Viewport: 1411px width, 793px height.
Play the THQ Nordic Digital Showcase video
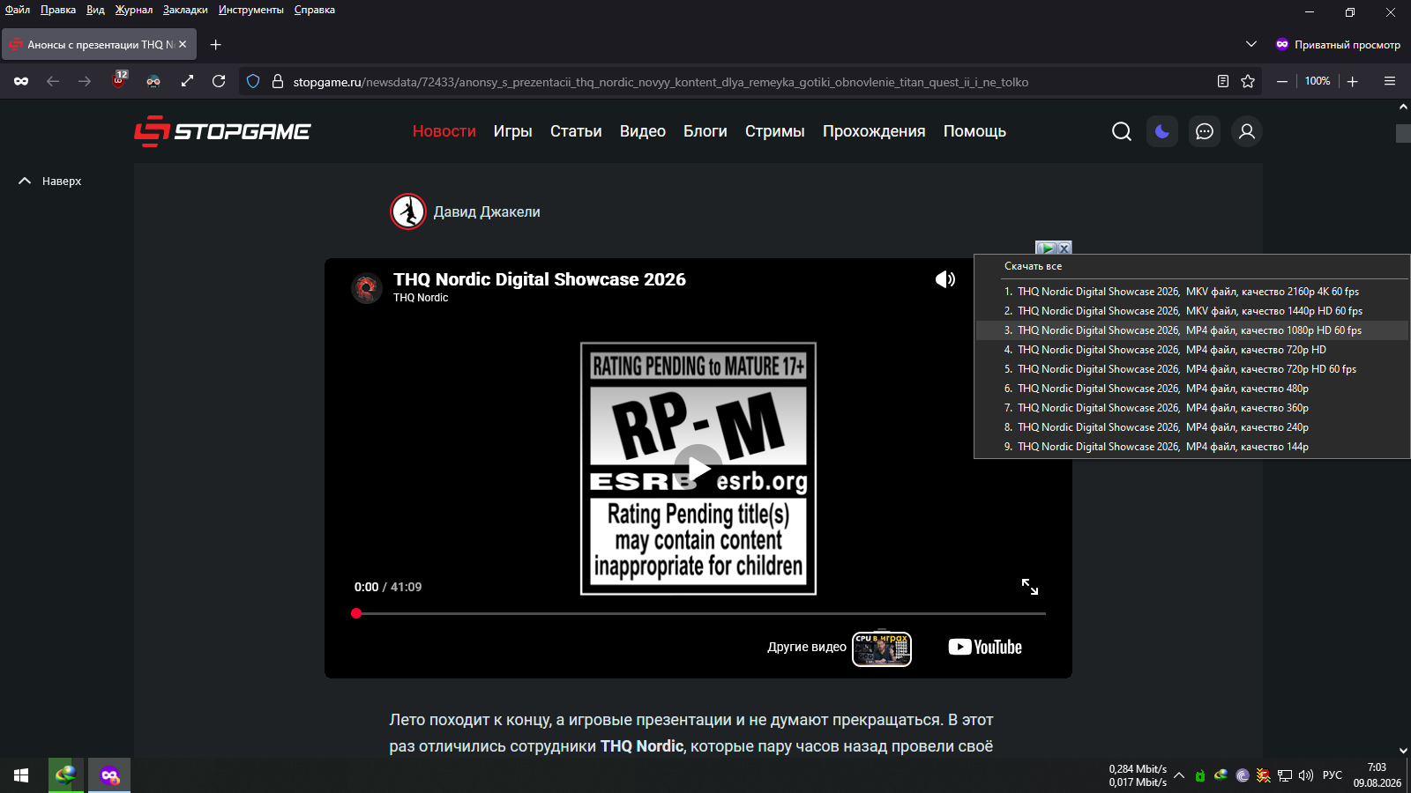698,469
